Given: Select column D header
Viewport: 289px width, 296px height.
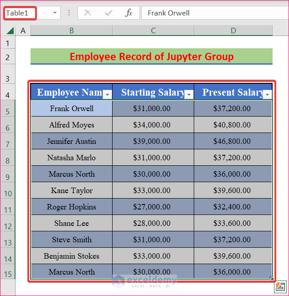Looking at the screenshot, I should (x=233, y=31).
